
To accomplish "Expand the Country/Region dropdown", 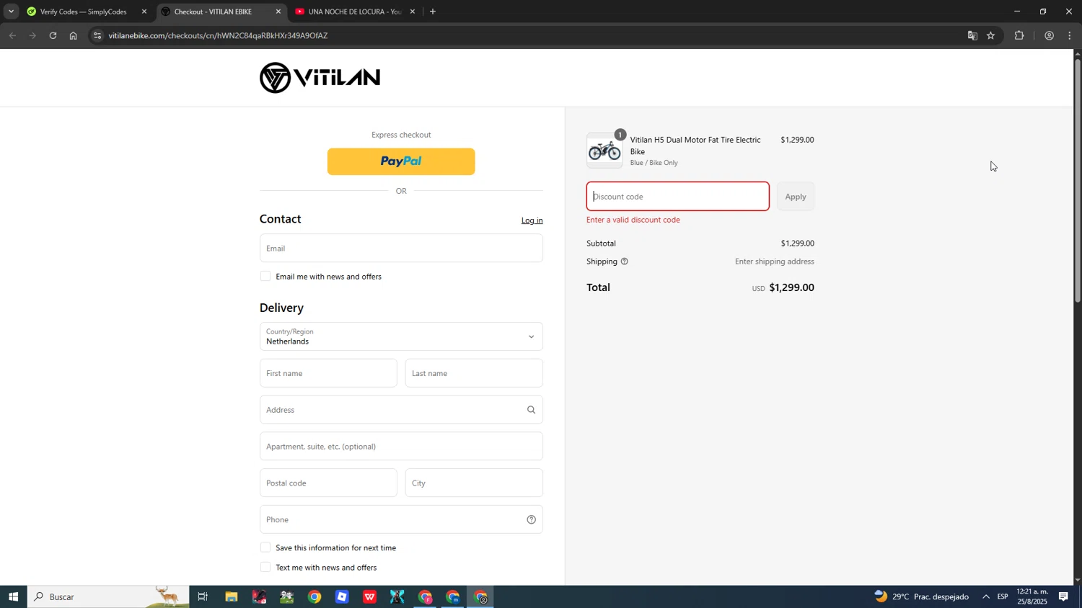I will point(401,336).
